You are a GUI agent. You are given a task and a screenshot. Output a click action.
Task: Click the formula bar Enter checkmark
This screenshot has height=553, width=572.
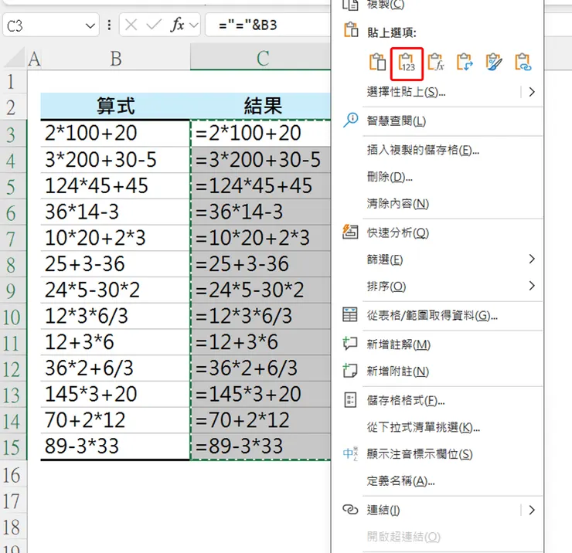pyautogui.click(x=154, y=25)
